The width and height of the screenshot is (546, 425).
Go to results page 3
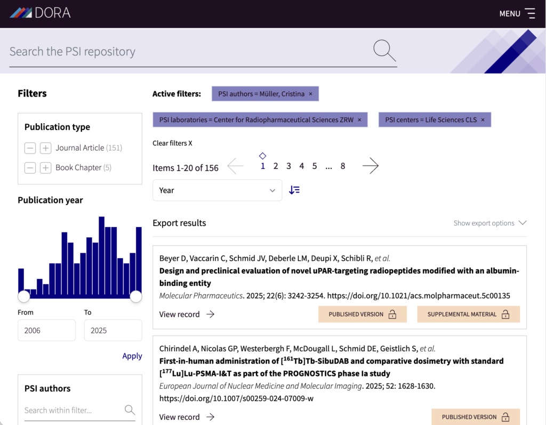click(x=288, y=166)
